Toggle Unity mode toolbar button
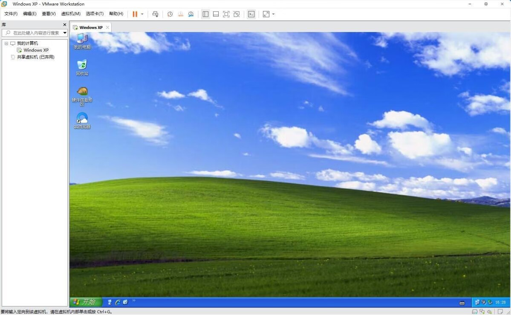This screenshot has width=511, height=315. 237,14
